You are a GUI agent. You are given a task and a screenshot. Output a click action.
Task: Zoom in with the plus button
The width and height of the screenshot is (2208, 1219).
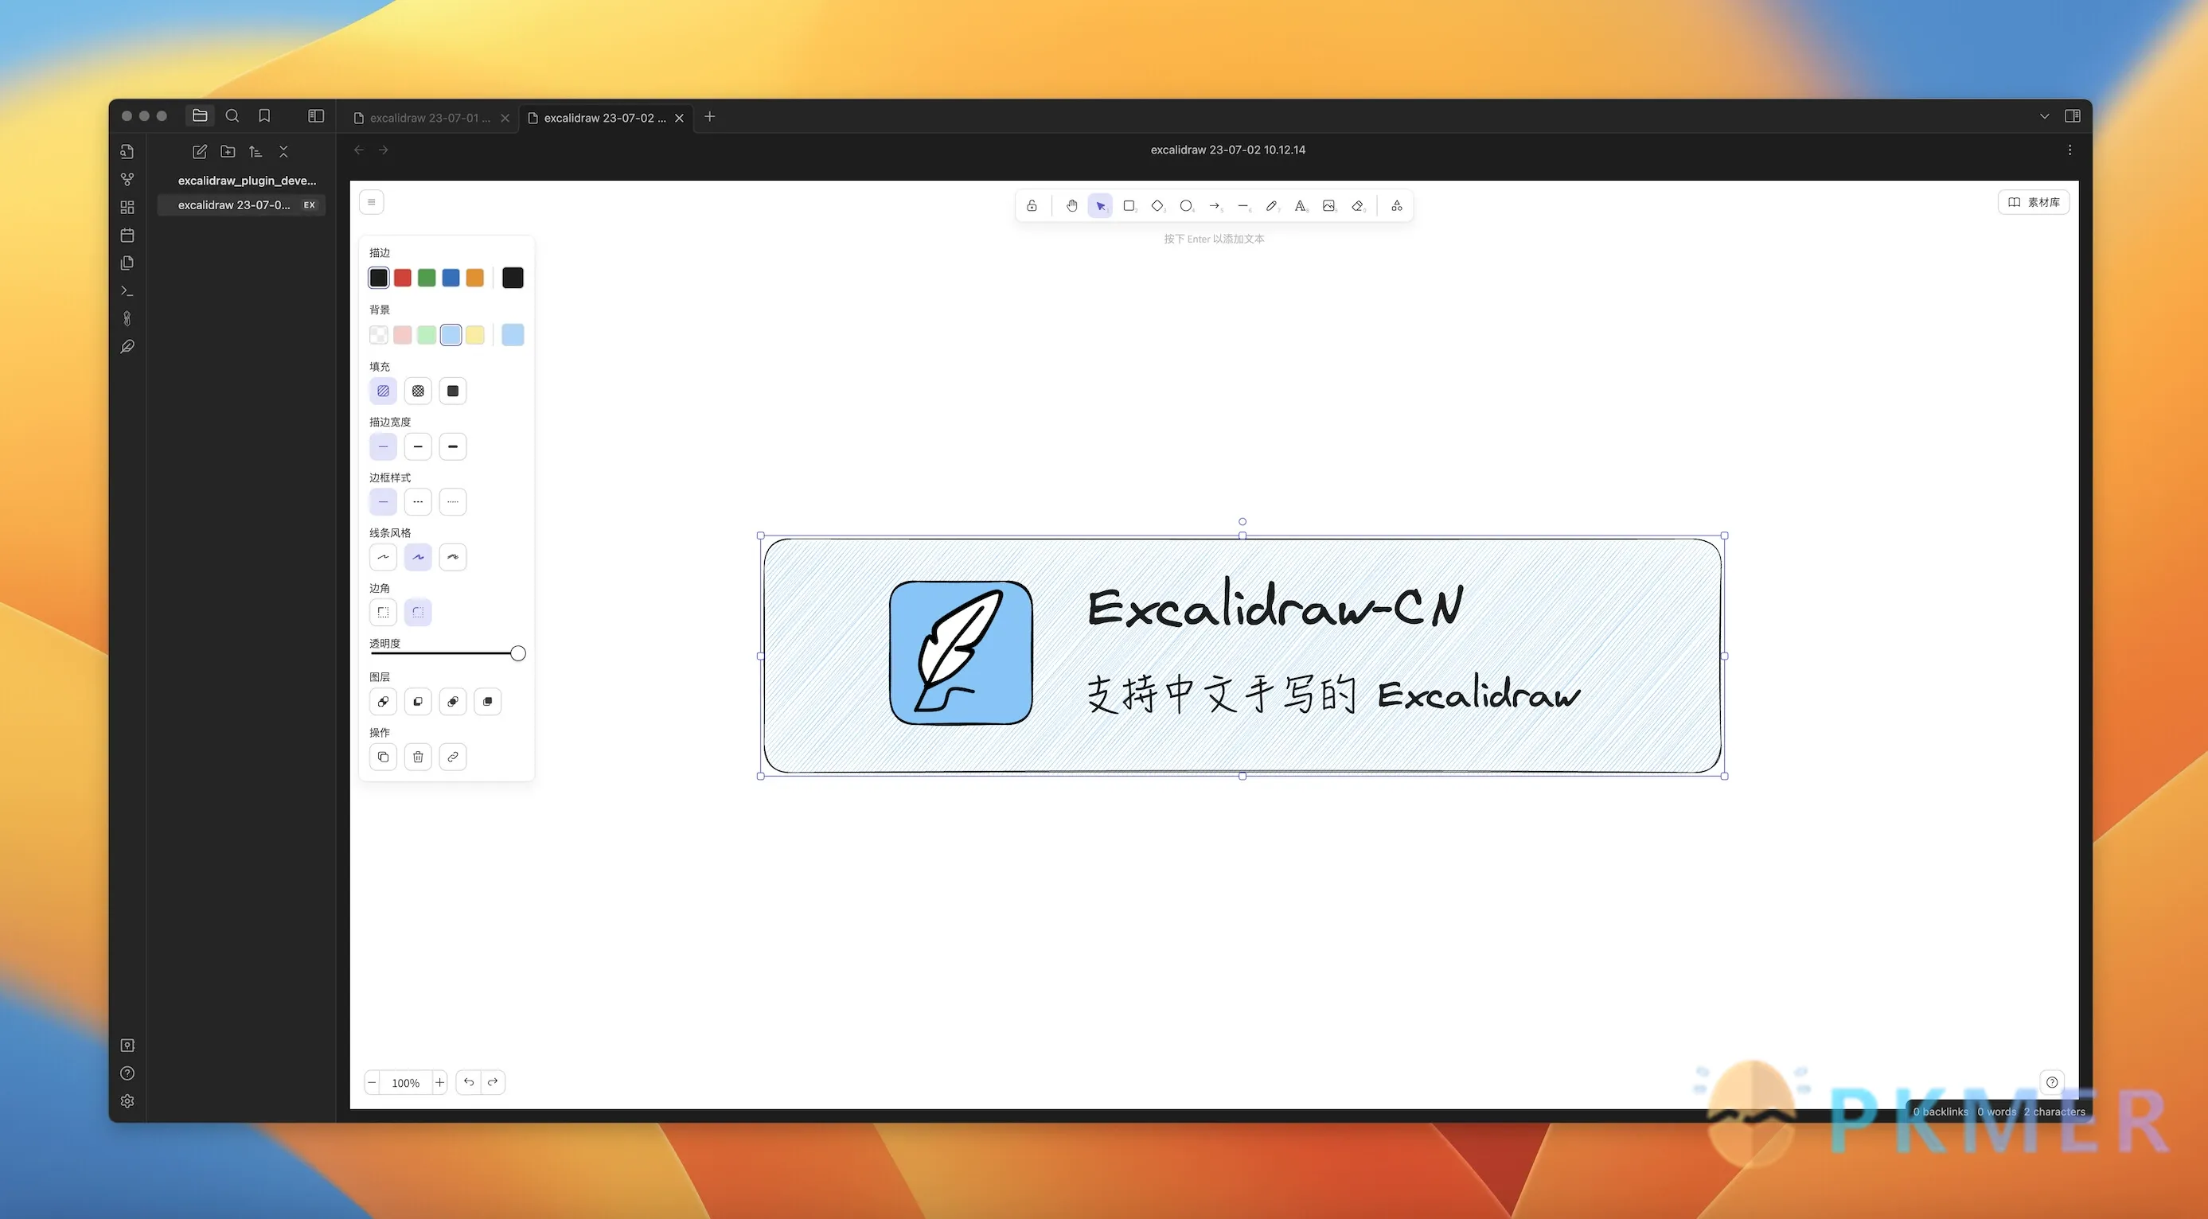pyautogui.click(x=439, y=1083)
